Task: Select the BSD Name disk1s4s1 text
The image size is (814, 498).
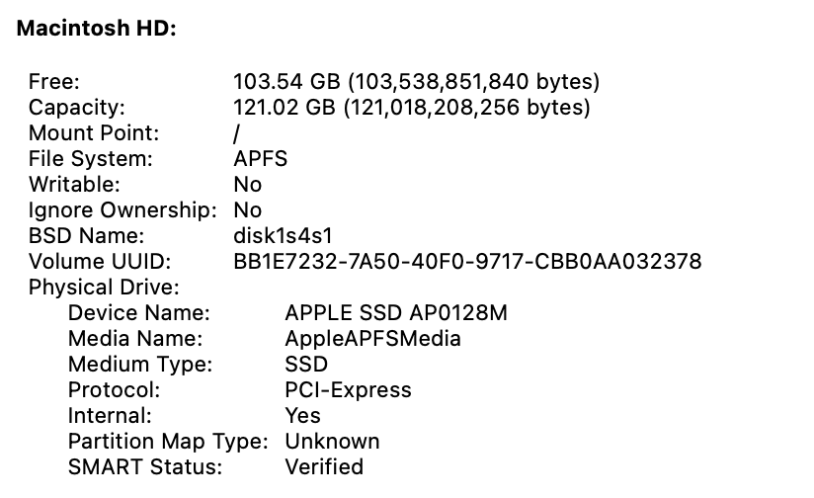Action: pyautogui.click(x=283, y=236)
